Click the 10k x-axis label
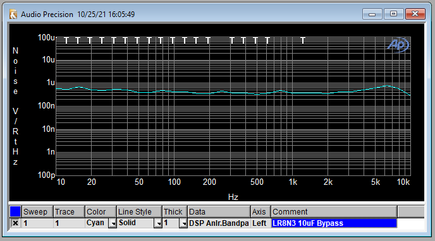Screen dimensions: 435x241 point(403,182)
